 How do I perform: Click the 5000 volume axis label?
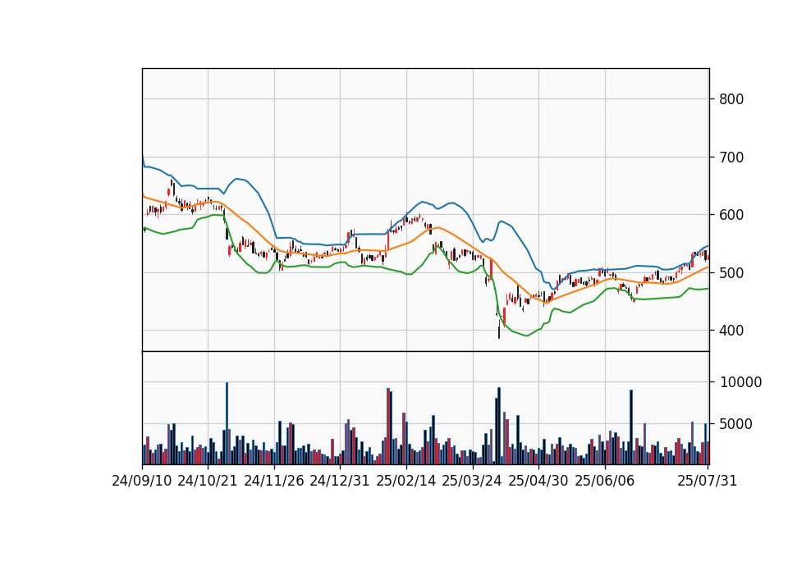[x=735, y=424]
